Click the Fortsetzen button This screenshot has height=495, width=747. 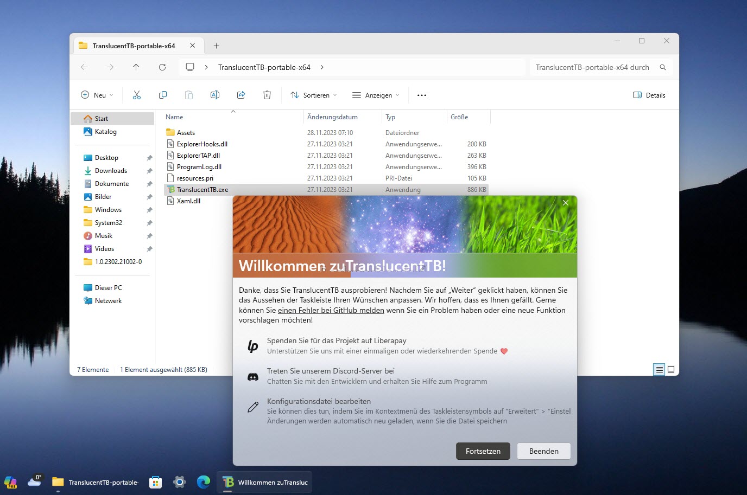pos(483,451)
